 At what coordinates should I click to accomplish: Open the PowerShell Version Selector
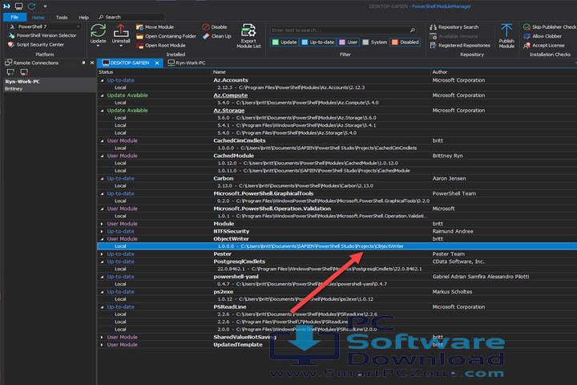click(x=42, y=35)
